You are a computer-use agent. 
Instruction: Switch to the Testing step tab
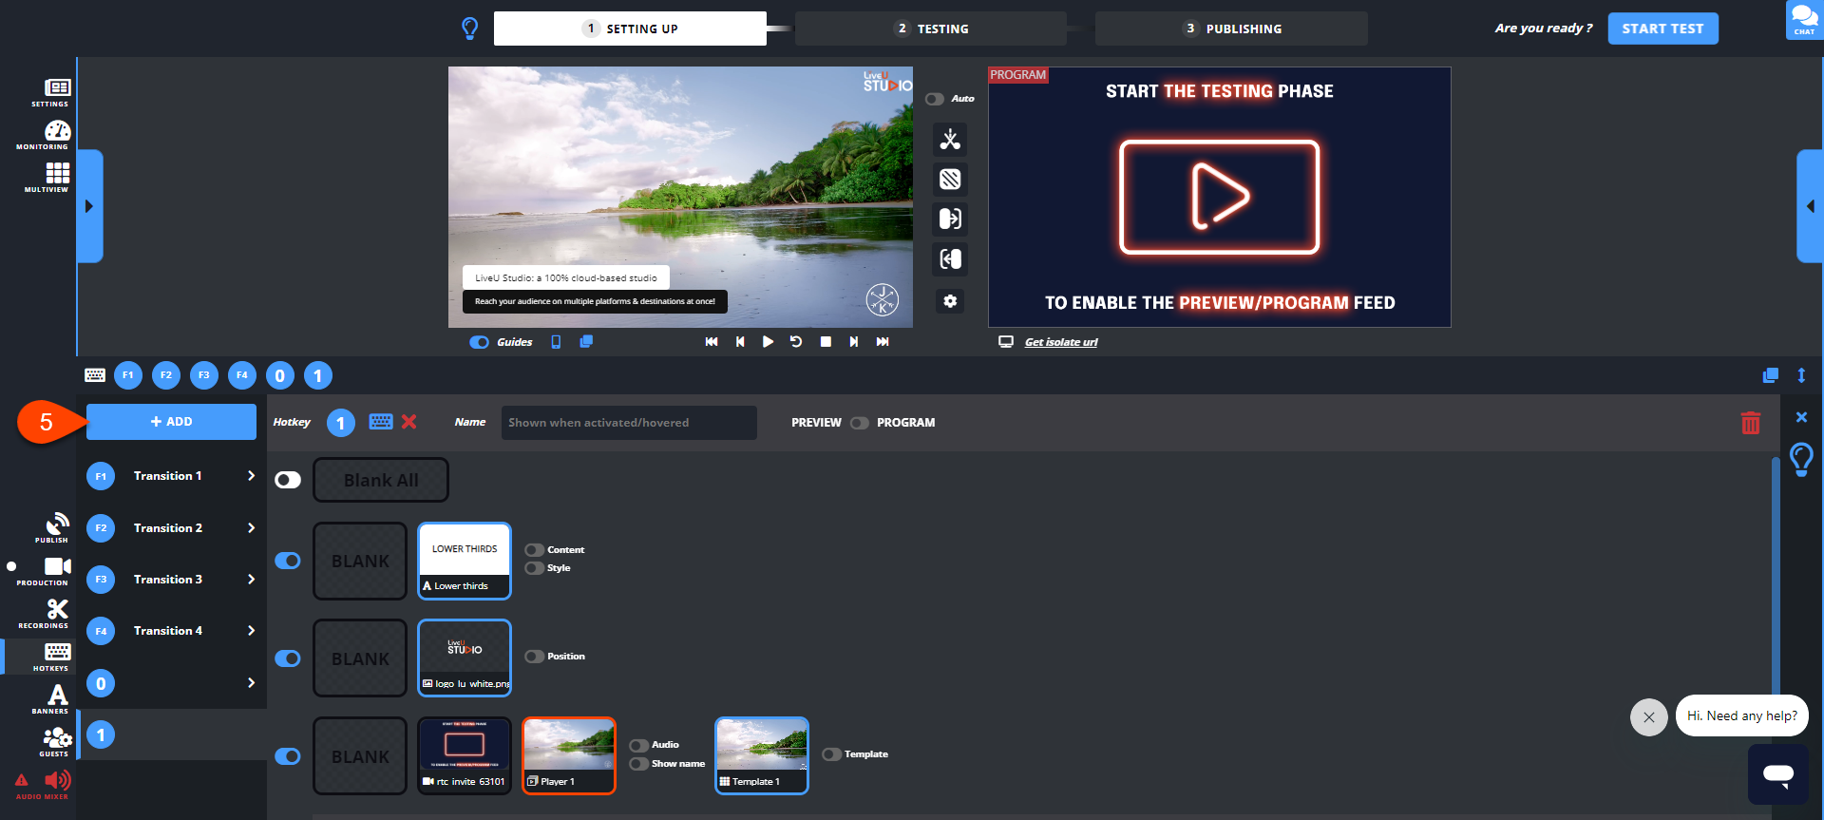tap(931, 29)
